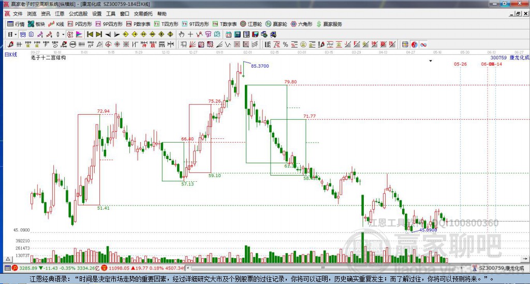
Task: Click the red floppy save icon
Action: point(255,35)
